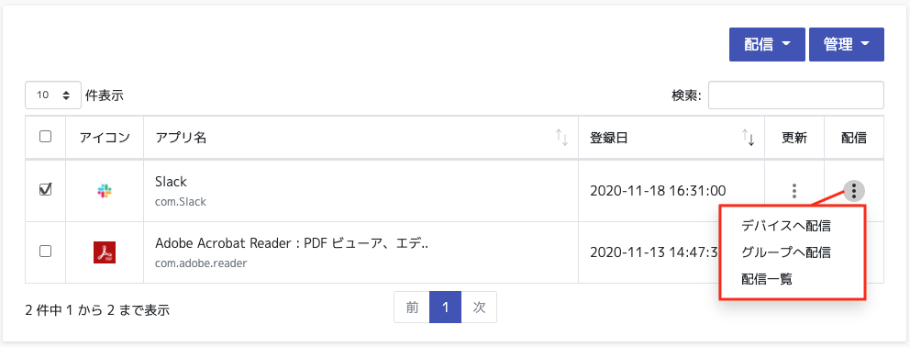This screenshot has width=910, height=347.
Task: Click the Slack row 配信 three-dot button
Action: (x=854, y=190)
